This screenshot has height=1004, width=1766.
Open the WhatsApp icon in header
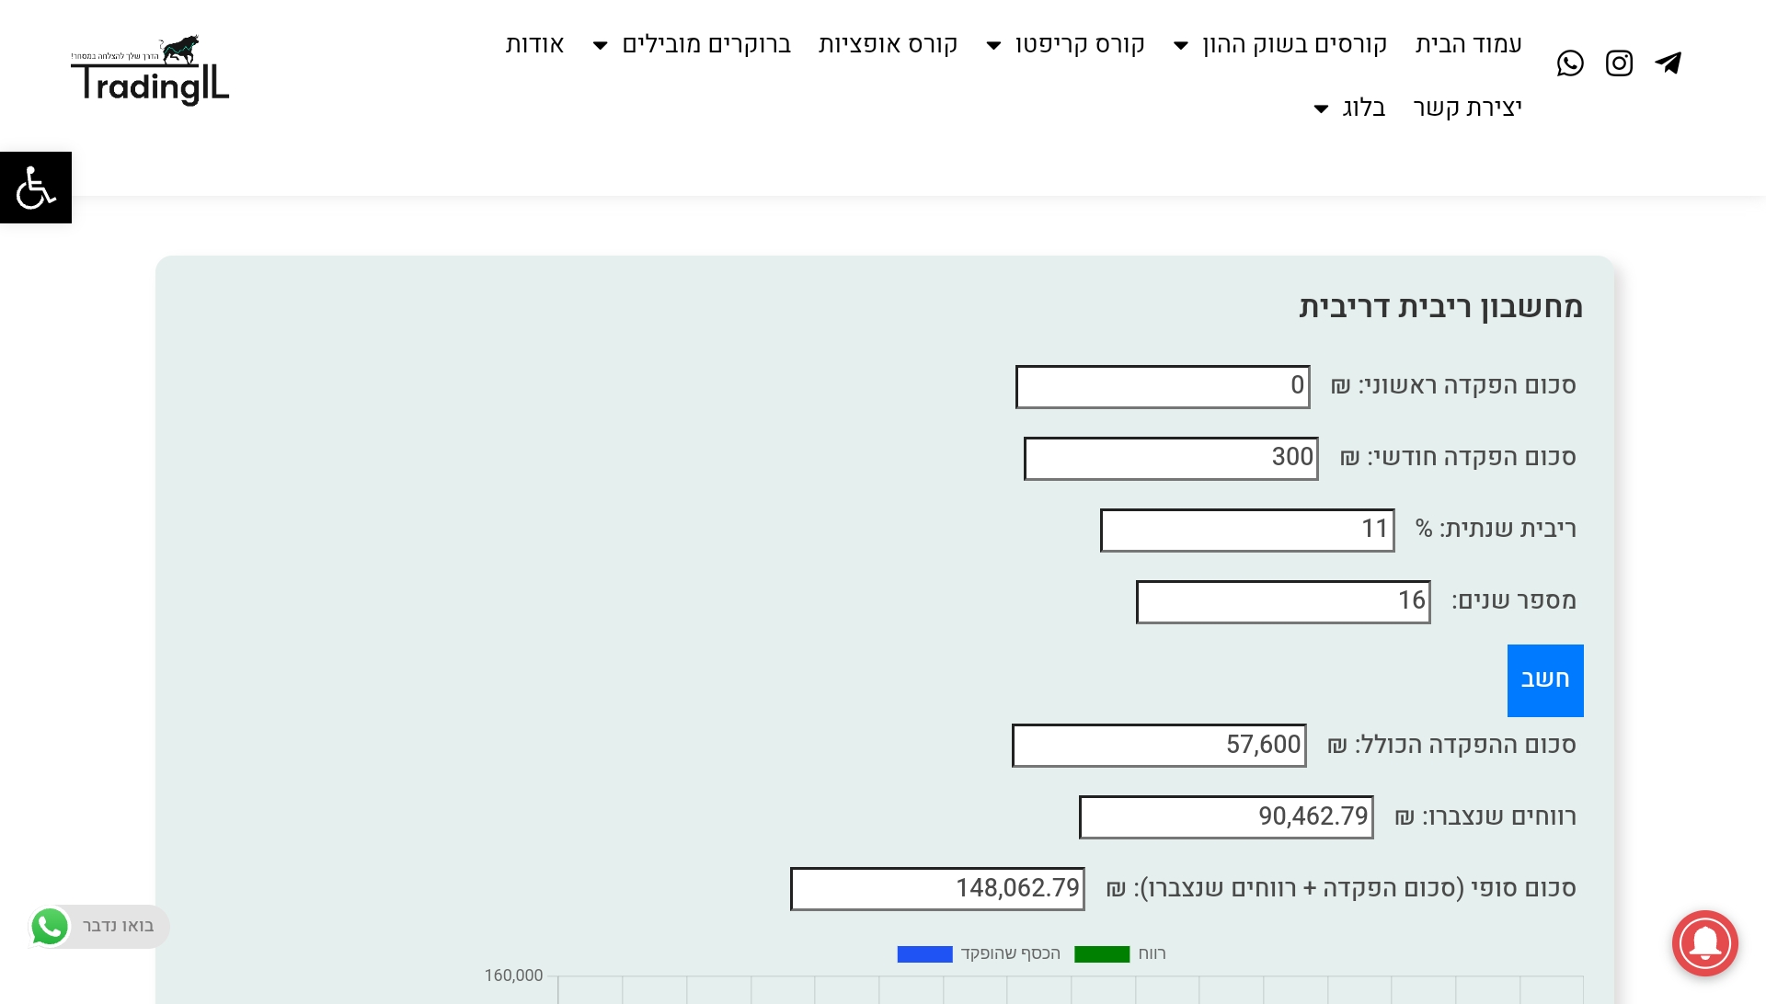[1570, 63]
